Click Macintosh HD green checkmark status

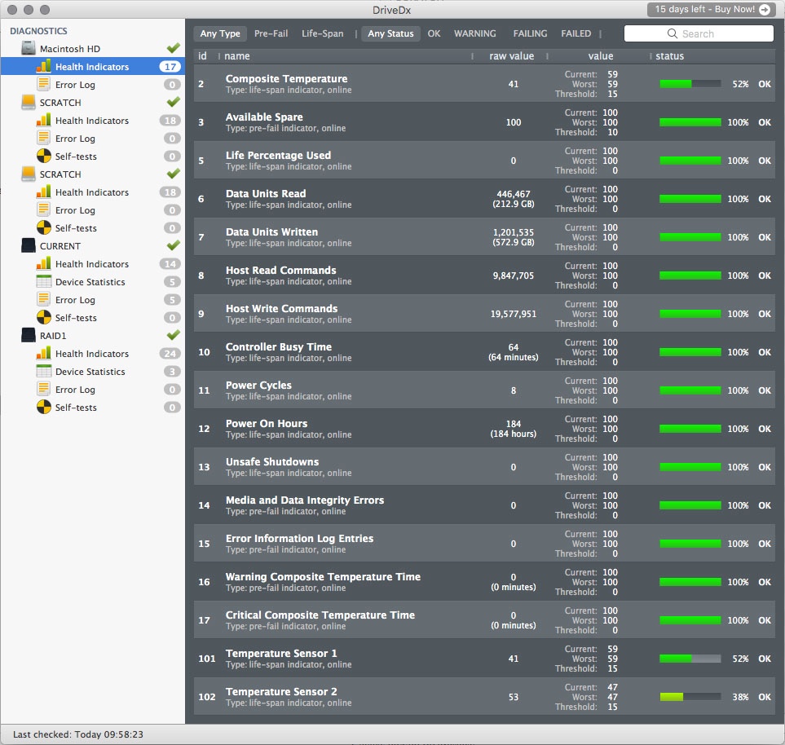(173, 48)
